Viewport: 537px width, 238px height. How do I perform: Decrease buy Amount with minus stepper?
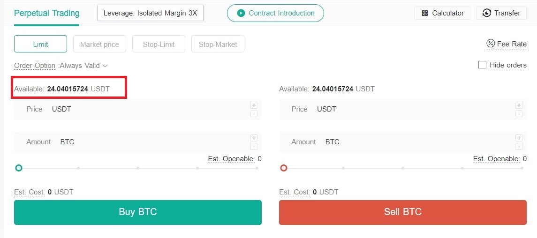pos(254,147)
